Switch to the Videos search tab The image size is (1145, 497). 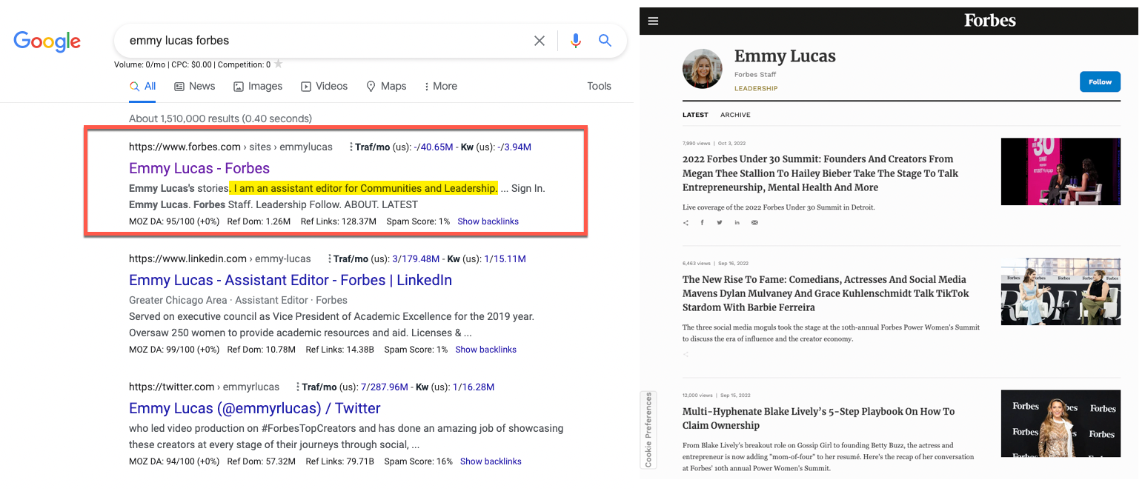[324, 86]
